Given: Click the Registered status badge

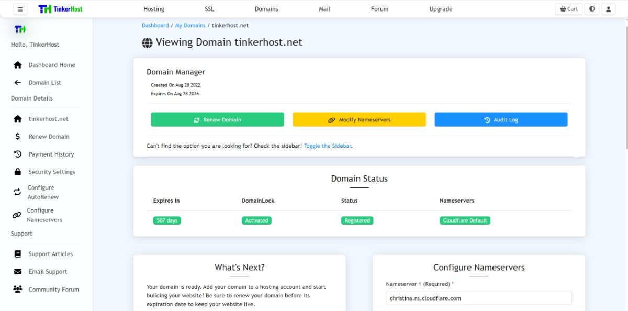Looking at the screenshot, I should (357, 220).
